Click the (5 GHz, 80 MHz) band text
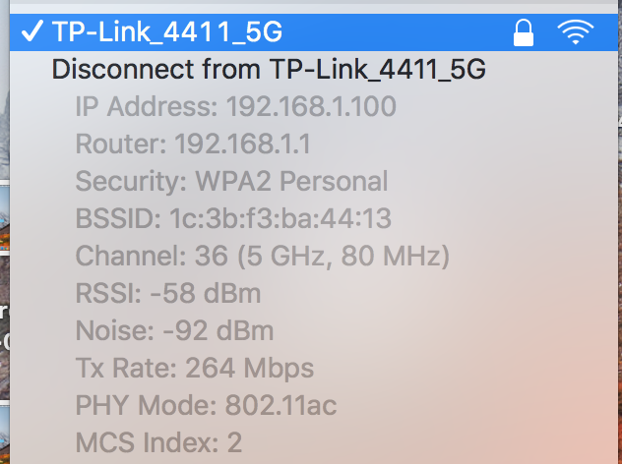The image size is (622, 464). tap(343, 256)
